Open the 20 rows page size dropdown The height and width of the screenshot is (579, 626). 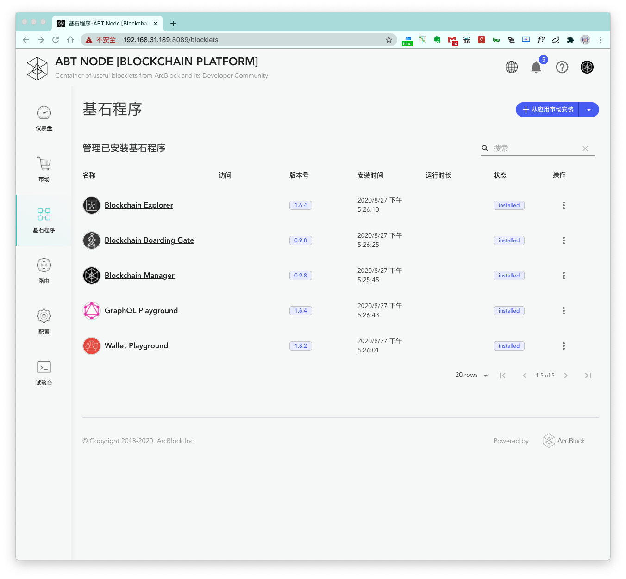[x=471, y=375]
